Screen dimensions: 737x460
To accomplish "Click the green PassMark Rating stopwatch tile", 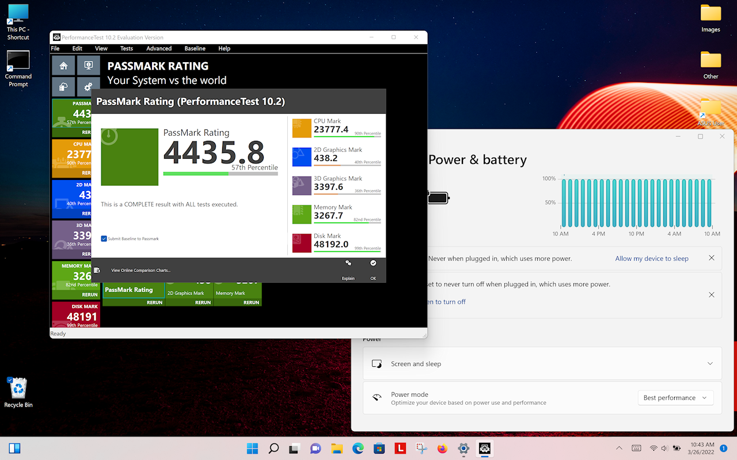I will tap(130, 157).
